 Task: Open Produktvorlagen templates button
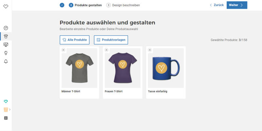pyautogui.click(x=111, y=40)
